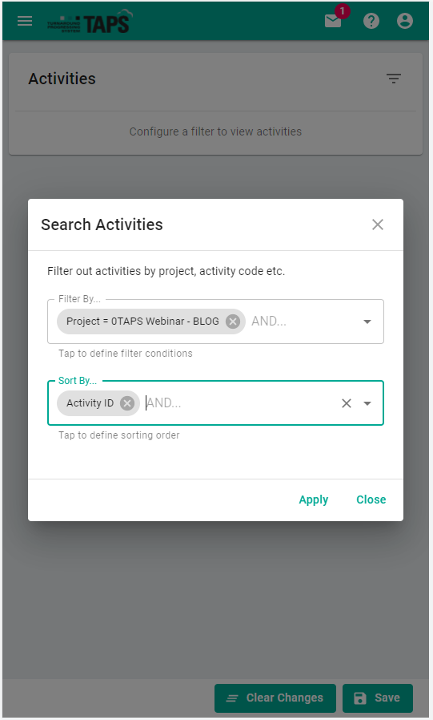
Task: Expand the Sort By dropdown arrow
Action: click(x=367, y=403)
